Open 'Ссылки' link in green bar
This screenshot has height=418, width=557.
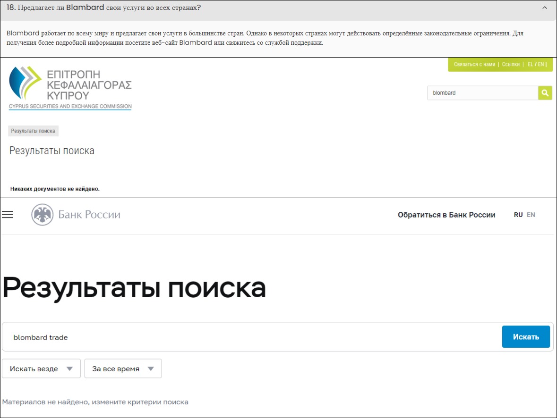(510, 64)
